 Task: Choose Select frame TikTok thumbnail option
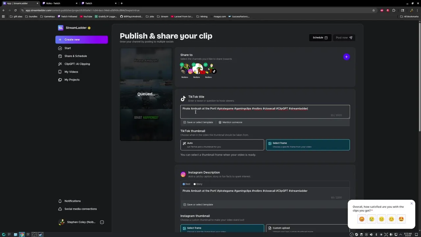tap(308, 145)
